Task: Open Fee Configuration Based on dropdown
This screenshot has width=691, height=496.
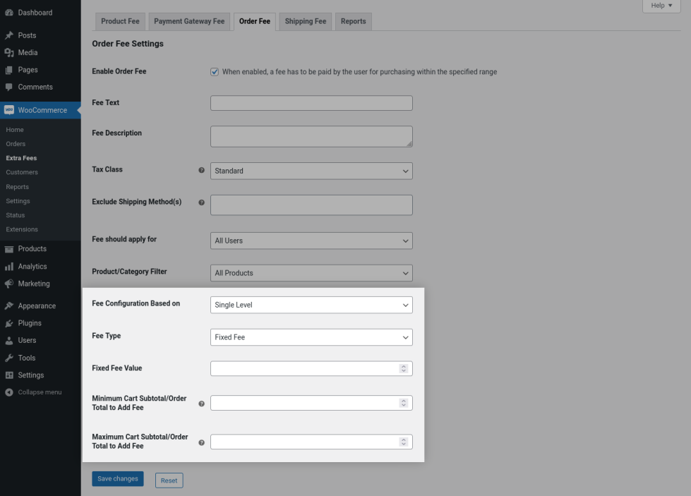Action: 311,305
